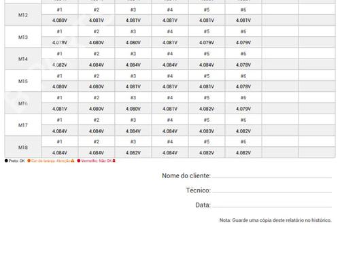Click the orange warning triangle after Atenção
The width and height of the screenshot is (340, 255).
pos(73,160)
